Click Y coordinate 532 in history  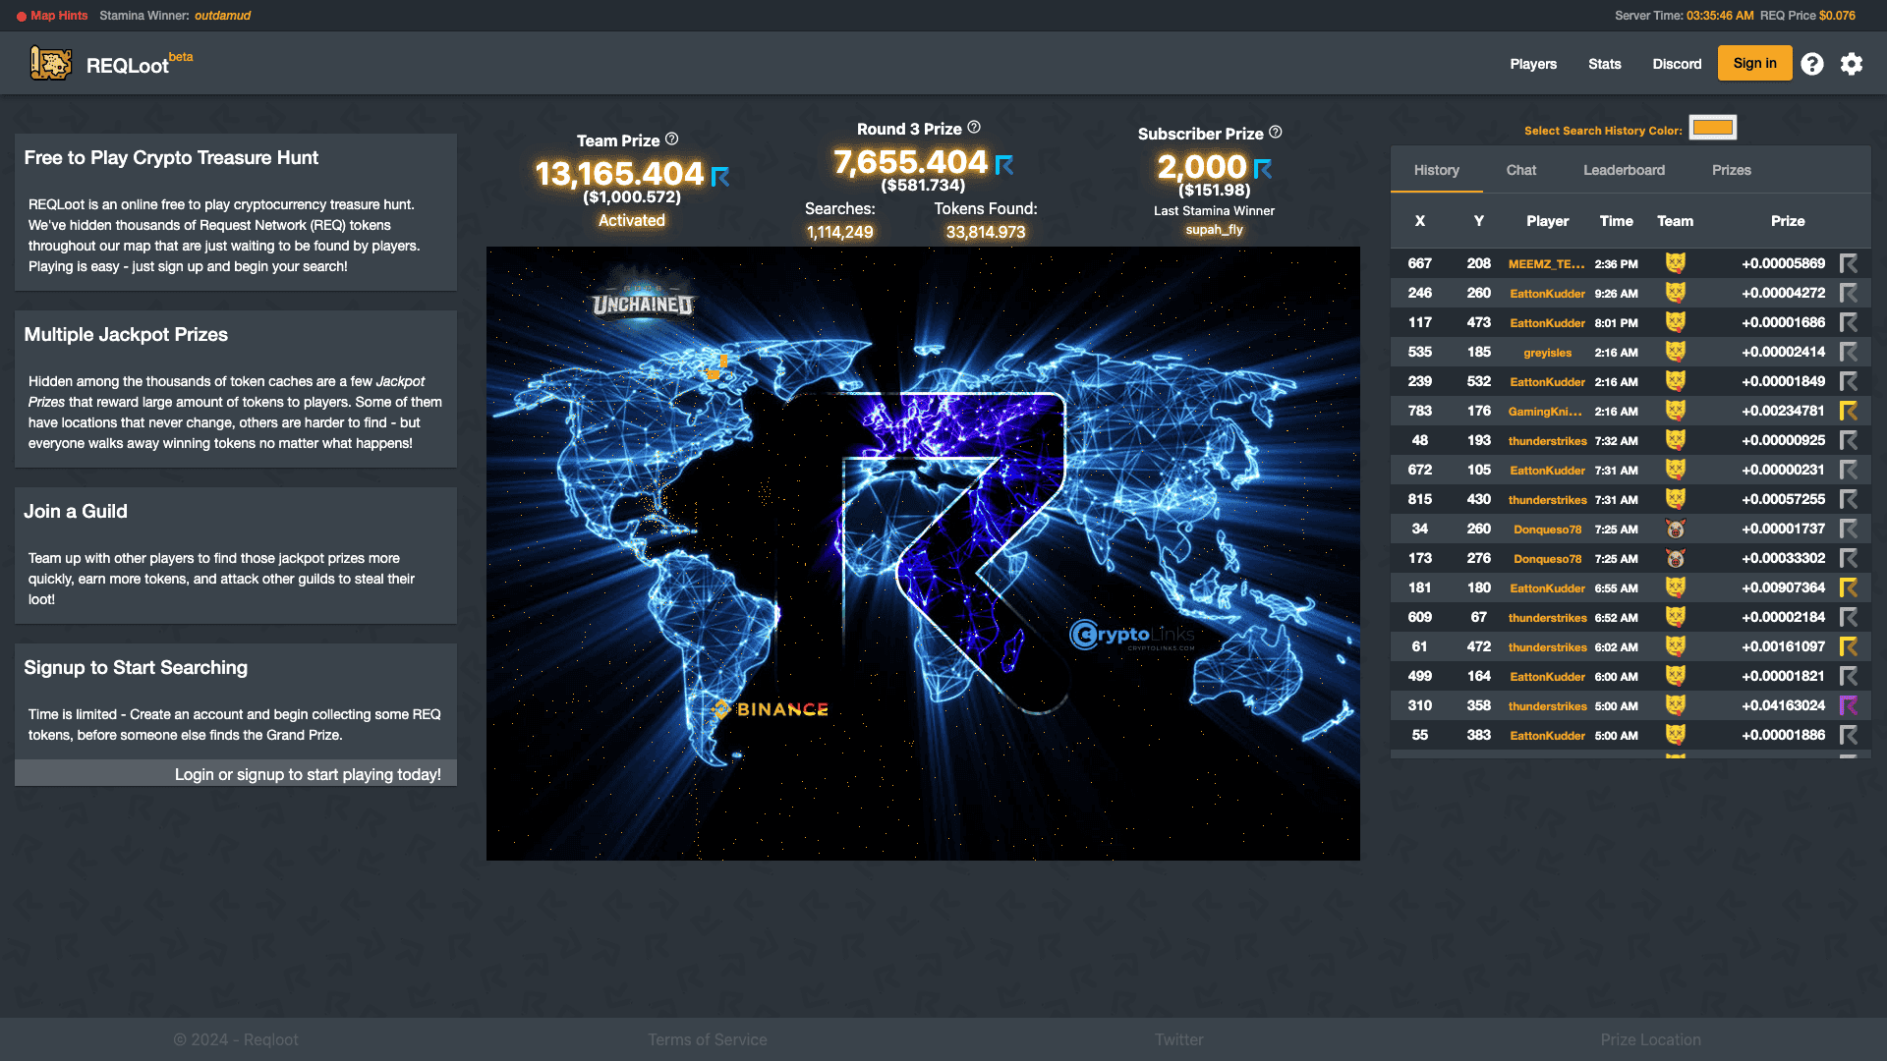click(1478, 381)
